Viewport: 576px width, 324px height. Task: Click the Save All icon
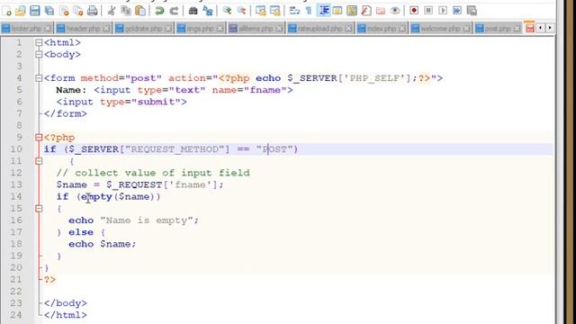[x=49, y=11]
